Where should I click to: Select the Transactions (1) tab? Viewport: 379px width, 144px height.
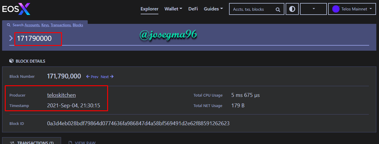click(32, 141)
